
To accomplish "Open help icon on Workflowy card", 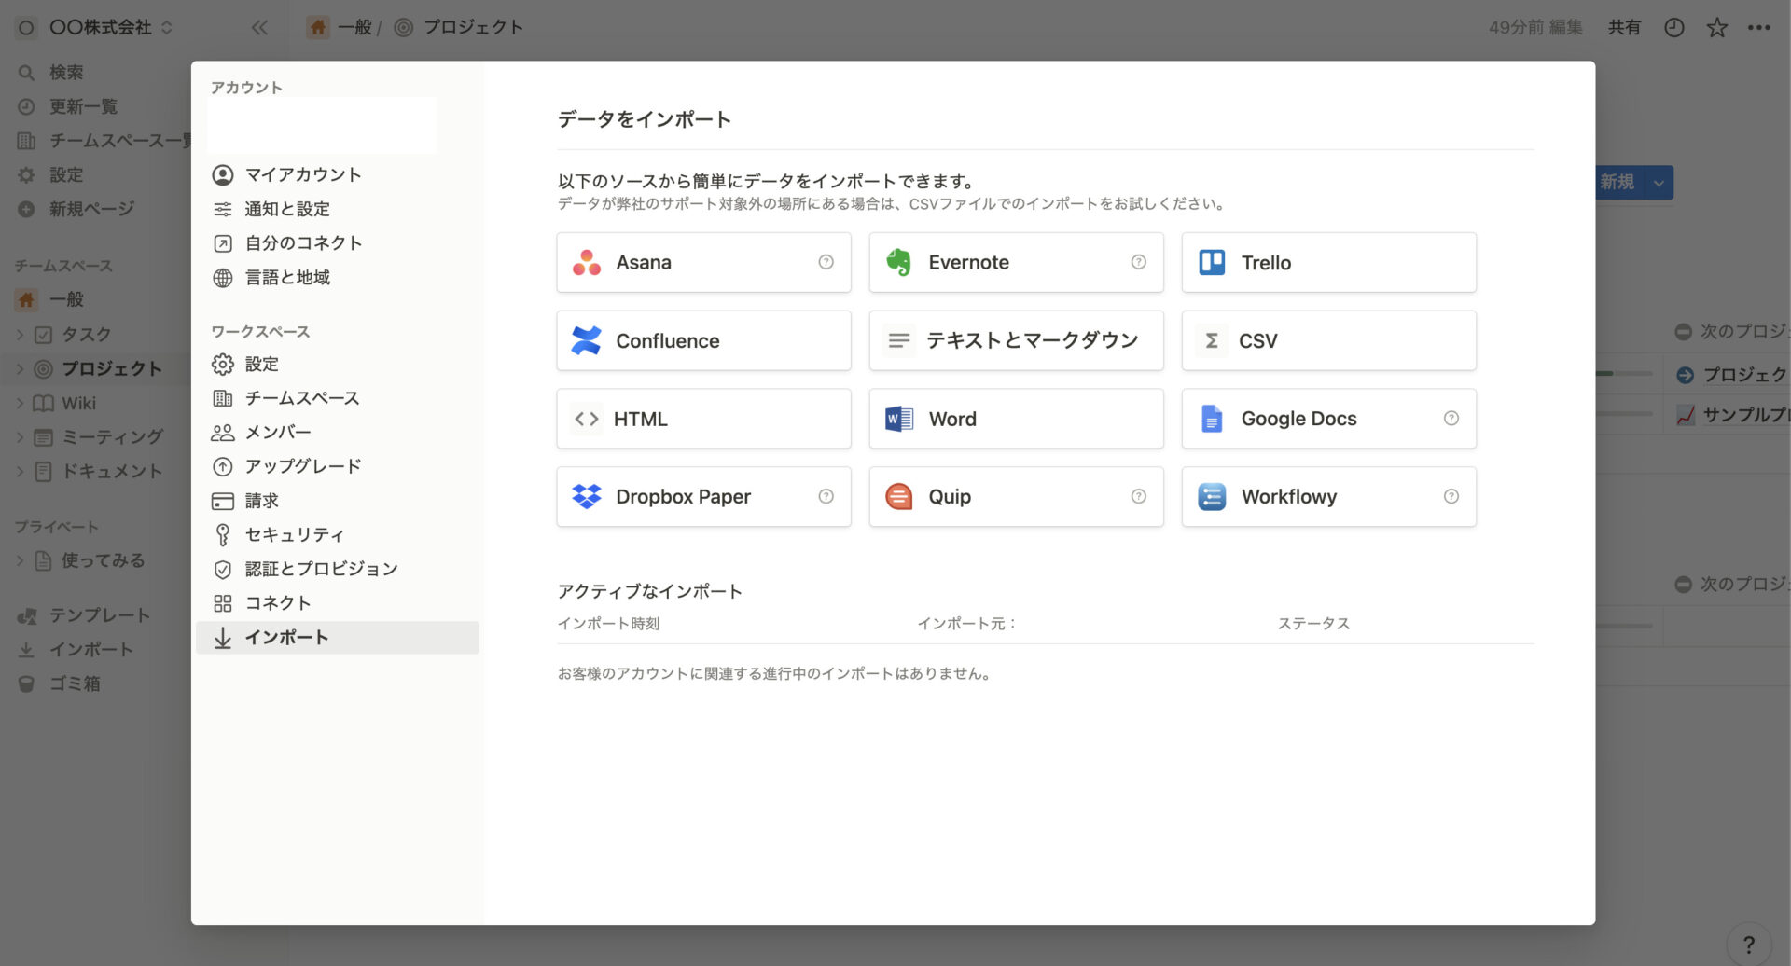I will [x=1451, y=497].
